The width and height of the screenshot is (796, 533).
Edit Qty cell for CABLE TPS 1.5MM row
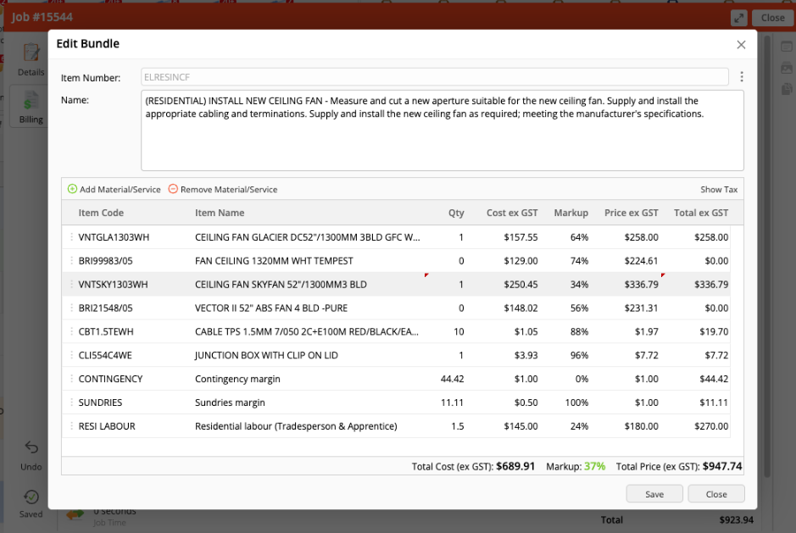coord(458,331)
